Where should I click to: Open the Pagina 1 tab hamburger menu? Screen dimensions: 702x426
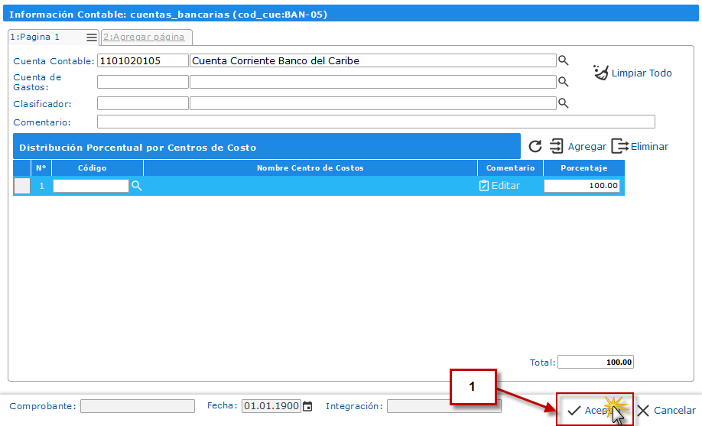point(92,37)
